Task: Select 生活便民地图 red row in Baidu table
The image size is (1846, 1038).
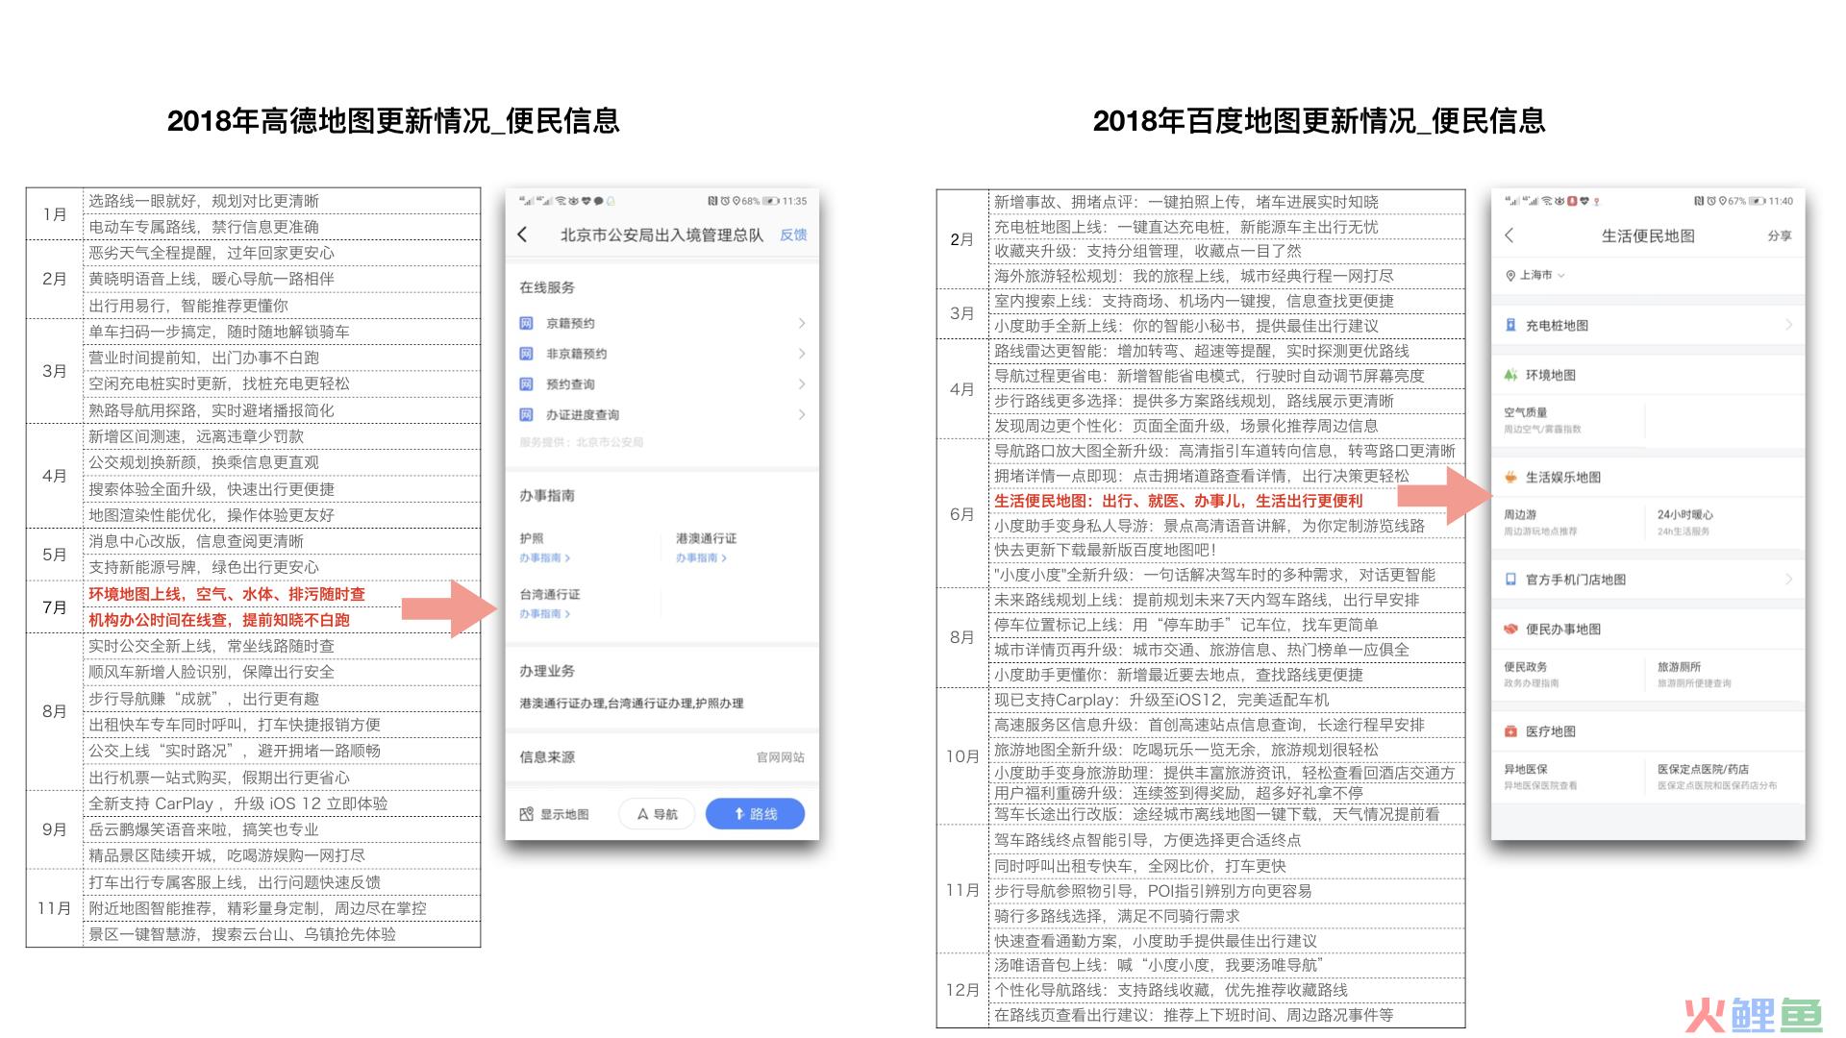Action: click(x=1227, y=501)
